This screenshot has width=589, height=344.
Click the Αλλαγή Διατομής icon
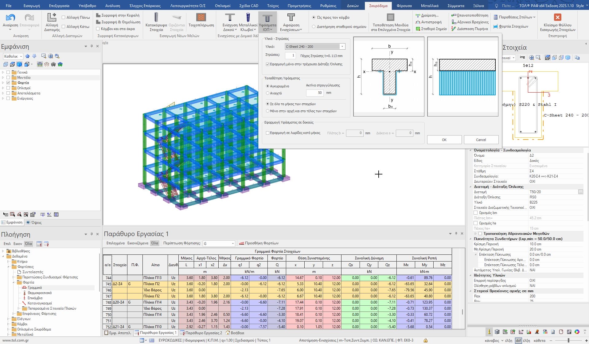[x=52, y=18]
